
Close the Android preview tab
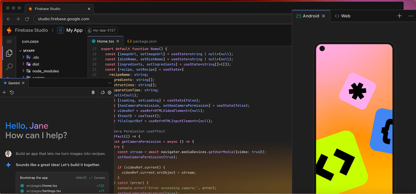click(x=323, y=16)
